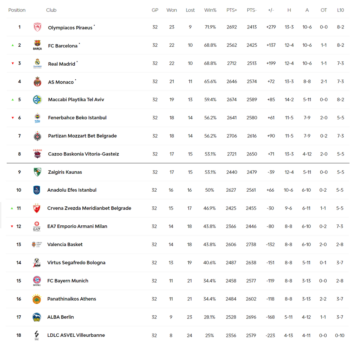Sort table by the PTS+ header
Image resolution: width=352 pixels, height=343 pixels.
click(x=232, y=10)
